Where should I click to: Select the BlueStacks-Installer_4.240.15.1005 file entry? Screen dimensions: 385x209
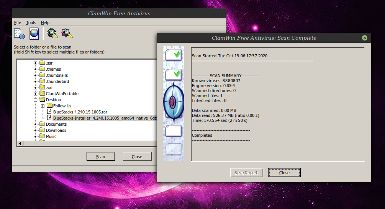[105, 118]
